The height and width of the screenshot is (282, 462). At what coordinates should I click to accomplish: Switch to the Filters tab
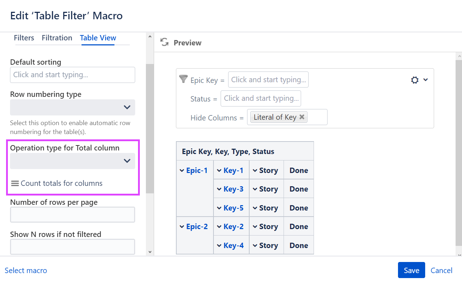point(24,38)
